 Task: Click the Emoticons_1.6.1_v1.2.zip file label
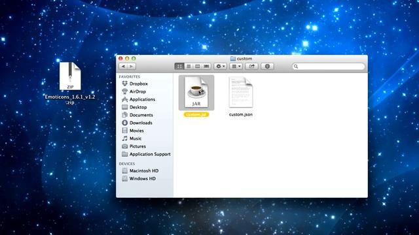click(70, 100)
